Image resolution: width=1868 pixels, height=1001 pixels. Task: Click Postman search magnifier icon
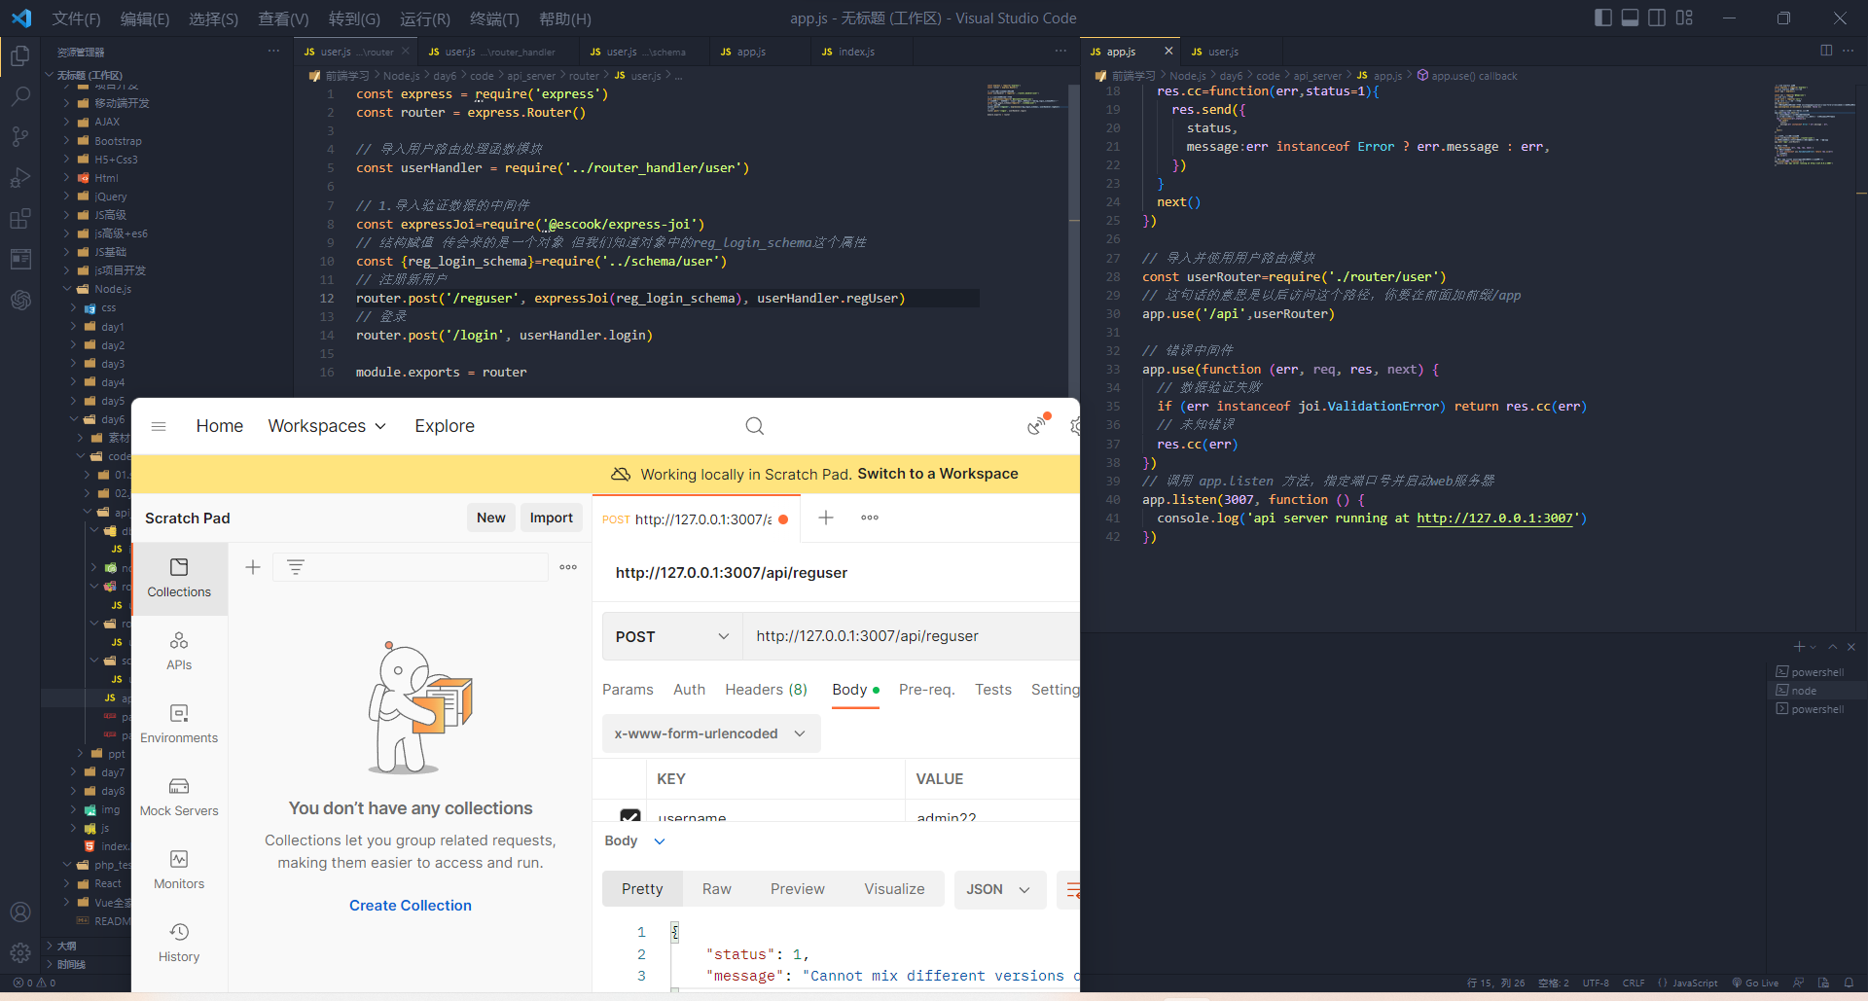point(754,426)
